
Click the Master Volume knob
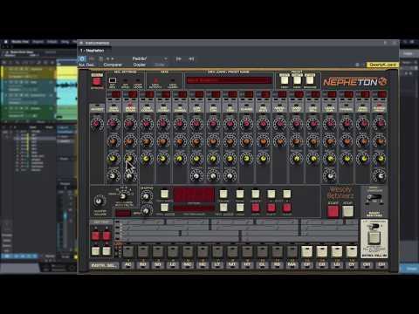(x=100, y=201)
